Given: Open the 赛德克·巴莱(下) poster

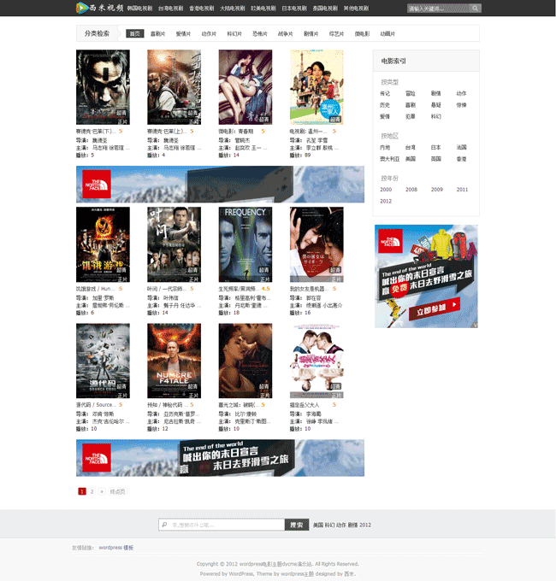Looking at the screenshot, I should tap(104, 87).
